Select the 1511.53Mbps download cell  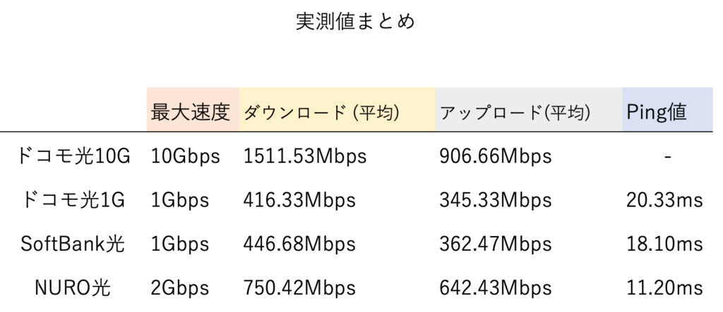305,156
